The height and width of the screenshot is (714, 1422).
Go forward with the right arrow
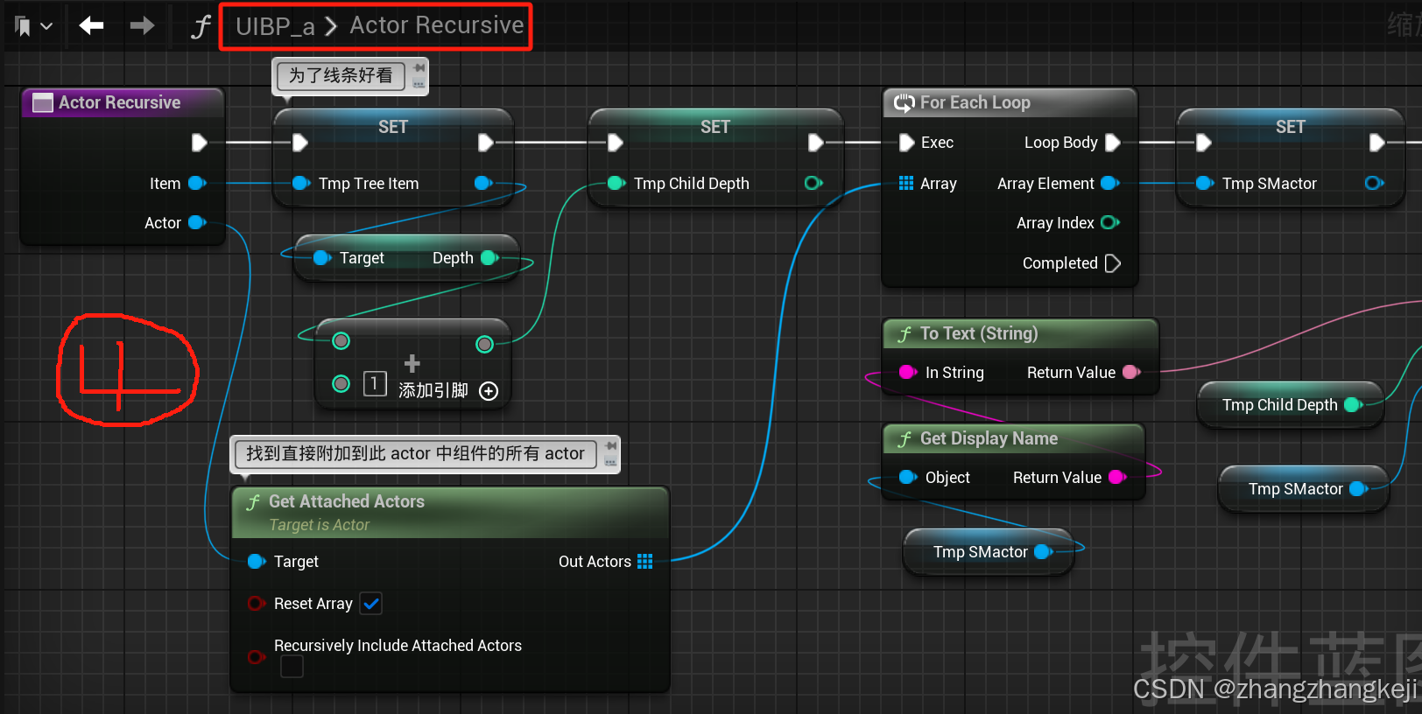pos(142,26)
